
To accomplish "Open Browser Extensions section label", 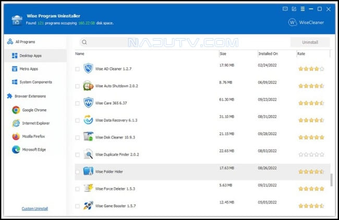I will [x=30, y=96].
